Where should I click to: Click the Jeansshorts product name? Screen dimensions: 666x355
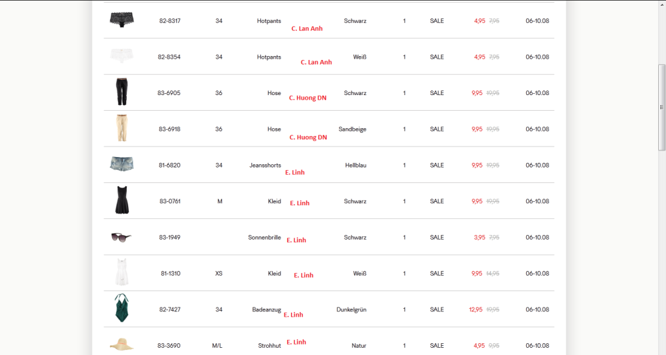265,165
